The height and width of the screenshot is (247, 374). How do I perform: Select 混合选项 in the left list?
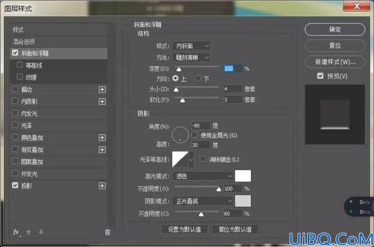pyautogui.click(x=59, y=42)
